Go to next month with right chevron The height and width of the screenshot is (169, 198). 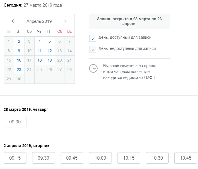[65, 21]
